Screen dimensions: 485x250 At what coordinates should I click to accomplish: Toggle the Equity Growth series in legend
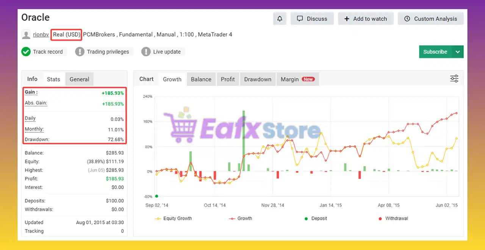(x=173, y=218)
